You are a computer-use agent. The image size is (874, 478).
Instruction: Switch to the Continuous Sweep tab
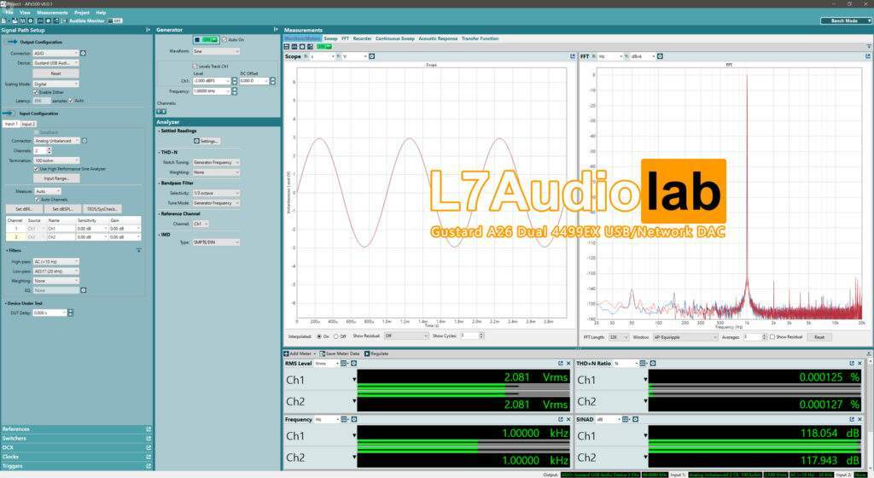click(394, 38)
